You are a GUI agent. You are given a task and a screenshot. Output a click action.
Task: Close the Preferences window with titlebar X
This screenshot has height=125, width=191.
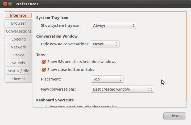coord(5,4)
